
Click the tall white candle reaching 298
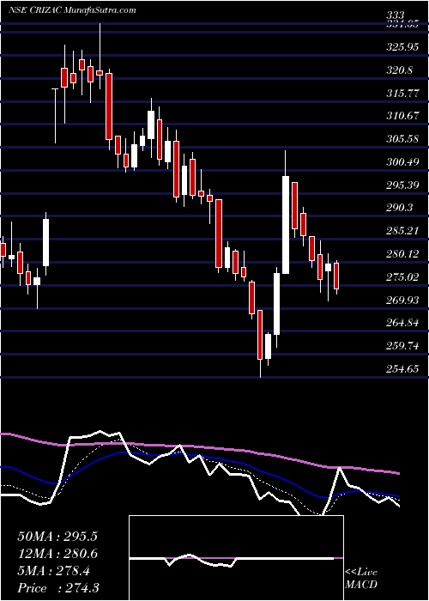[x=286, y=225]
